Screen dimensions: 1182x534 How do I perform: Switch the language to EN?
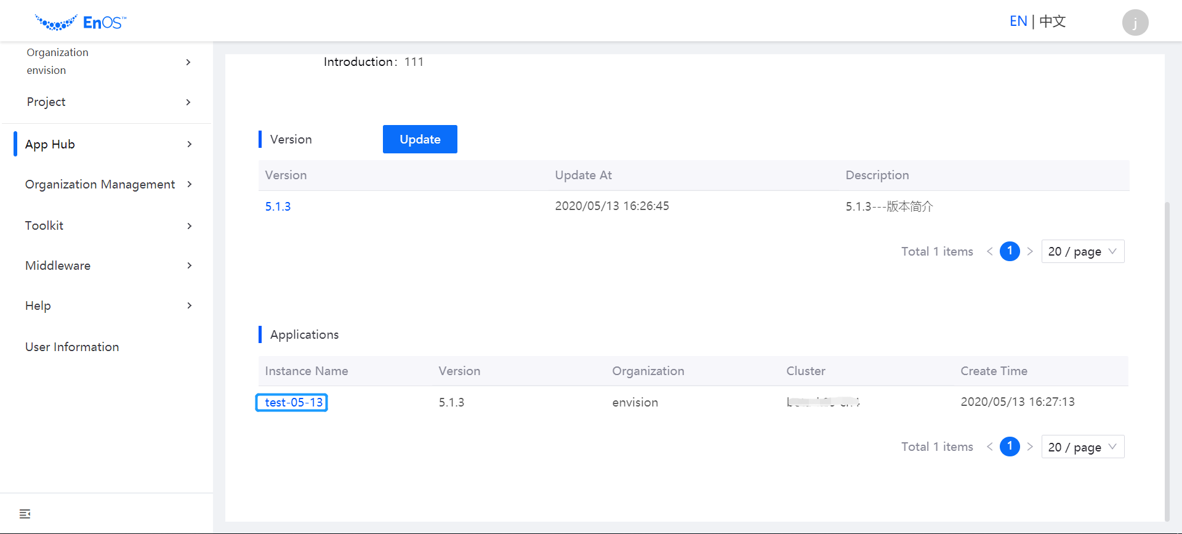(x=1018, y=22)
